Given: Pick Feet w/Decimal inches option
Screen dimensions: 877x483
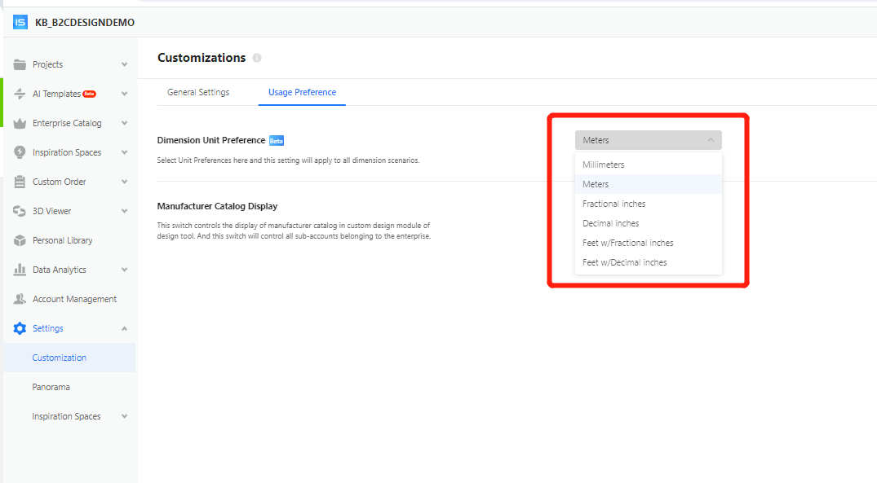Looking at the screenshot, I should pyautogui.click(x=624, y=262).
